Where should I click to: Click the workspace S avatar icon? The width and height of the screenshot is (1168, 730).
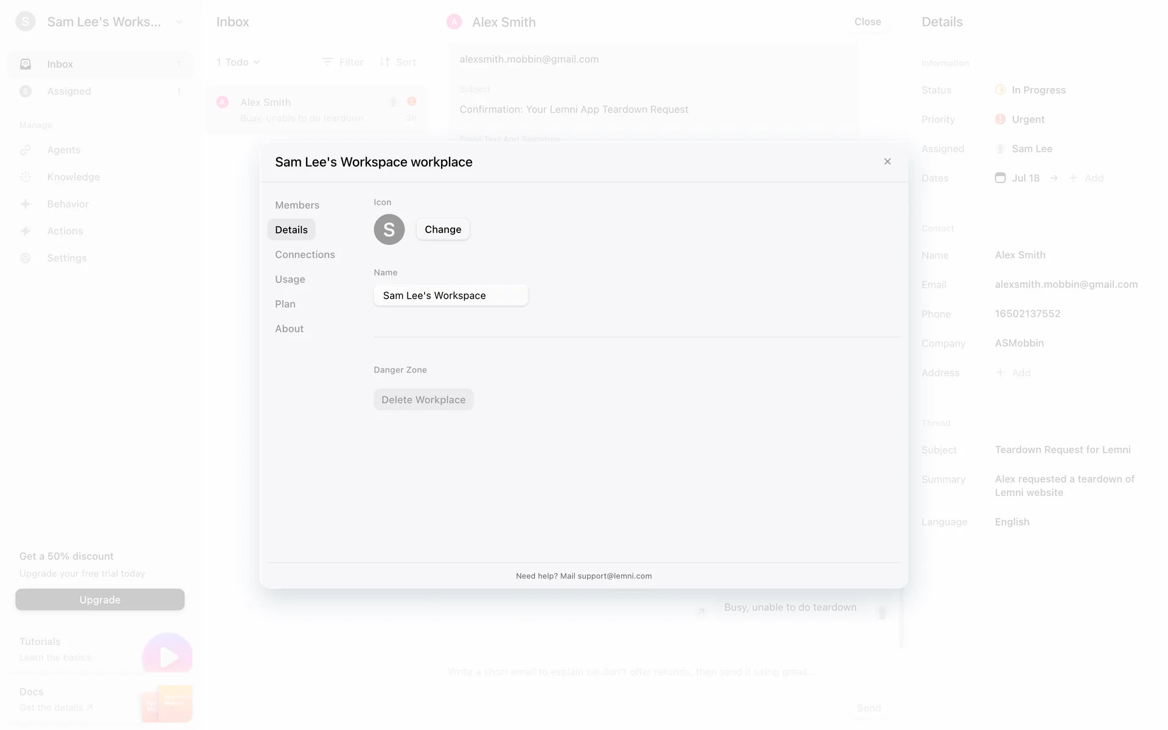click(389, 229)
